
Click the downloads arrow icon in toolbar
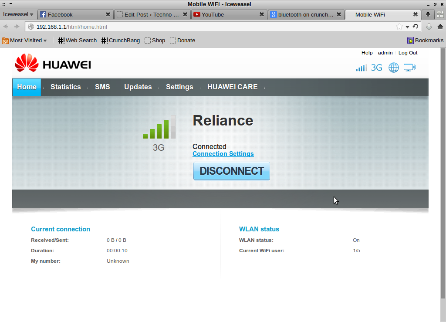[x=429, y=27]
